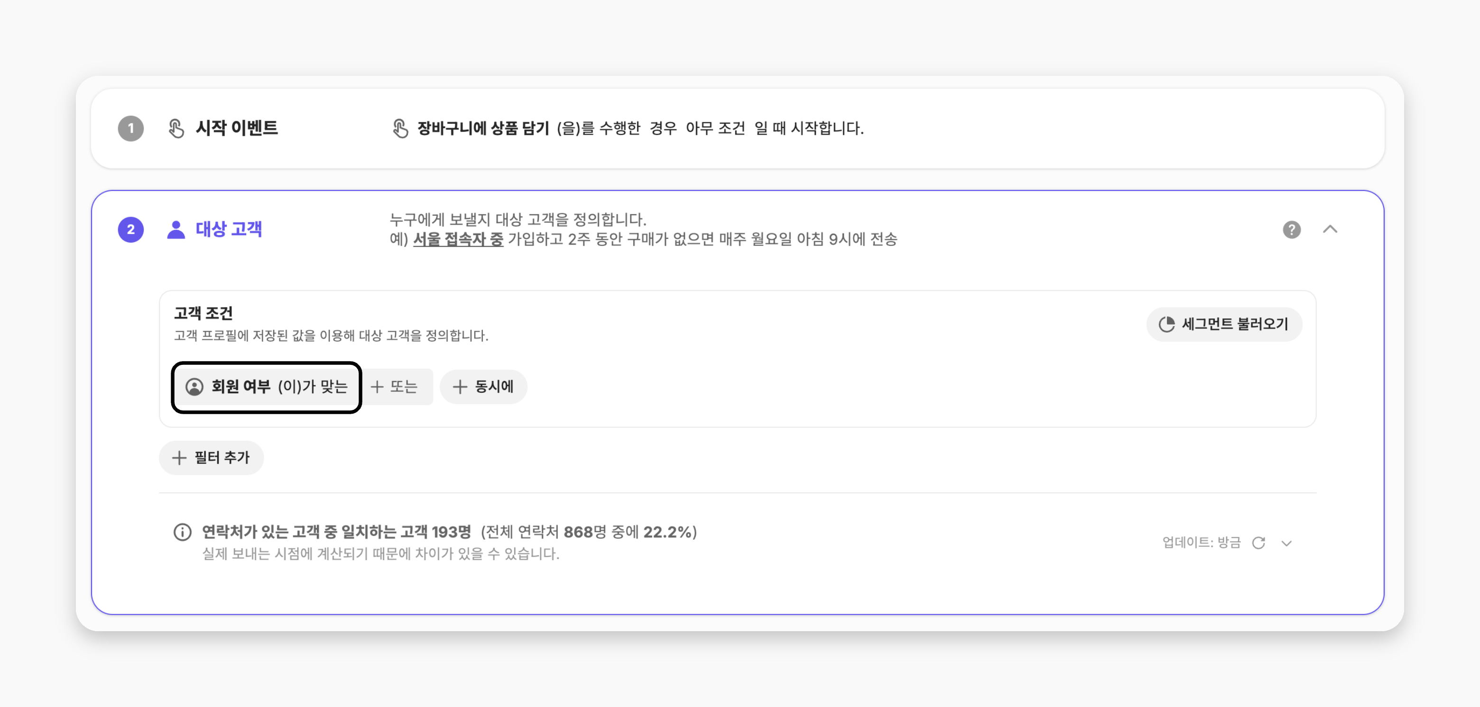
Task: Click the profile icon in 회원 여부 chip
Action: pyautogui.click(x=194, y=387)
